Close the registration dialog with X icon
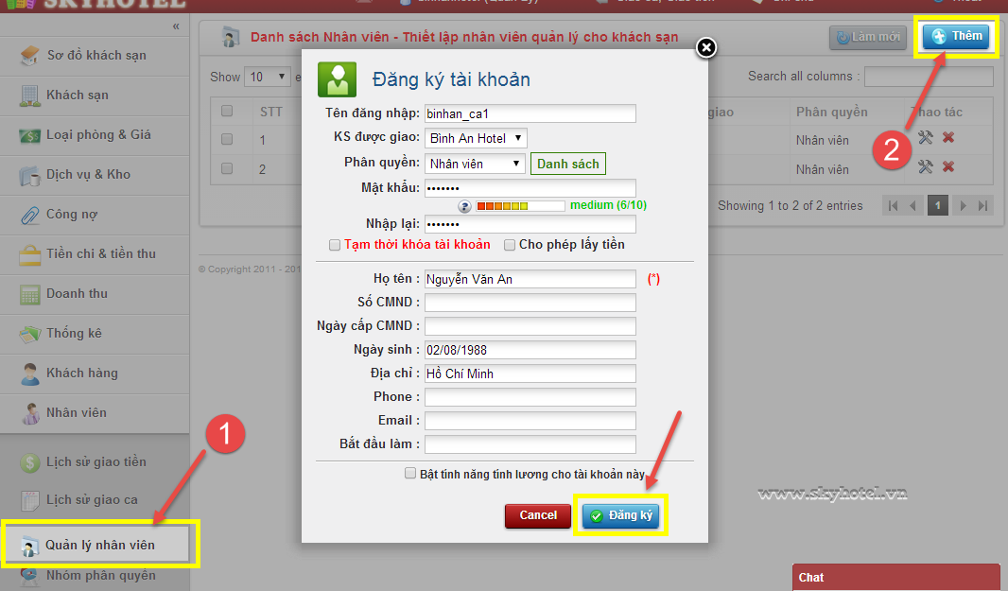Viewport: 1008px width, 591px height. pyautogui.click(x=705, y=47)
